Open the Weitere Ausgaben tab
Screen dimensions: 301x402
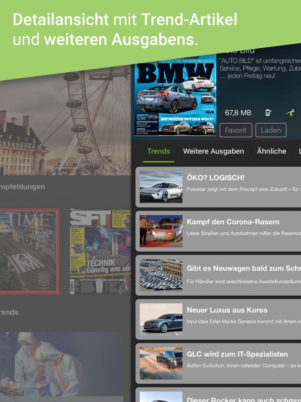(213, 151)
